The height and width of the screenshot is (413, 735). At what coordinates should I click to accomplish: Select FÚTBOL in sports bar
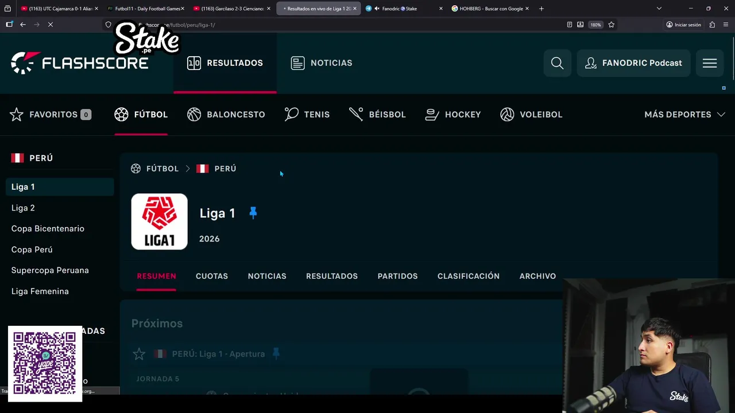tap(141, 115)
